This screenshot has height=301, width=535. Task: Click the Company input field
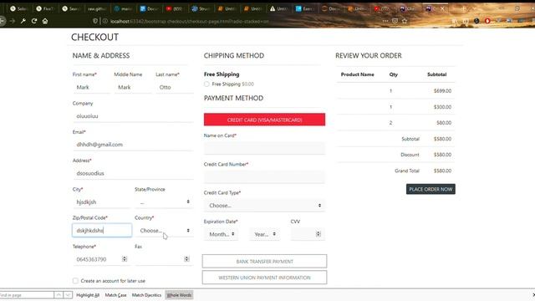point(133,116)
